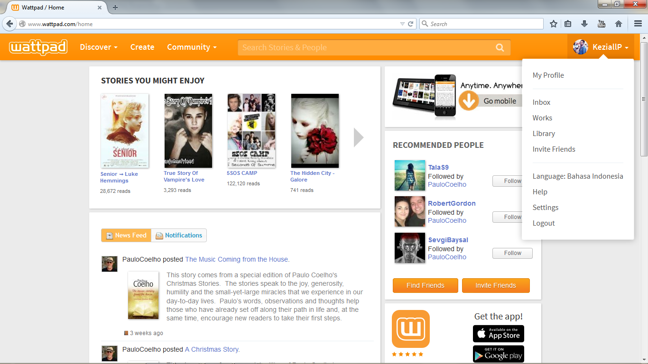
Task: Close the Wattpad / Home tab
Action: 100,8
